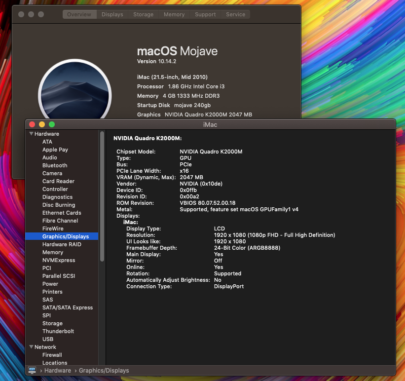Viewport: 405px width, 381px height.
Task: Select Printers in the sidebar
Action: tap(52, 292)
